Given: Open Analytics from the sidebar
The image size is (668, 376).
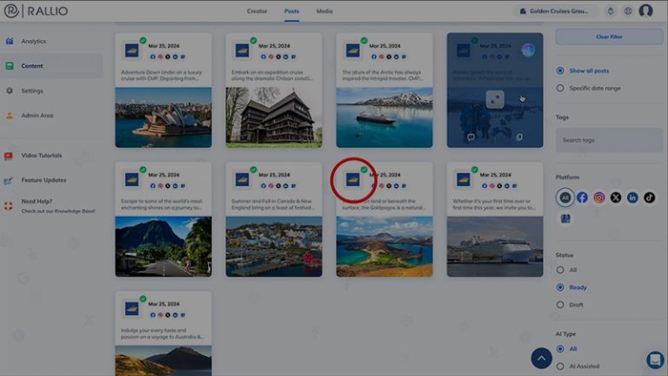Looking at the screenshot, I should point(33,41).
